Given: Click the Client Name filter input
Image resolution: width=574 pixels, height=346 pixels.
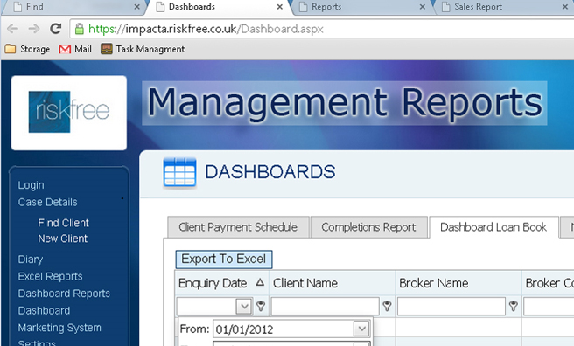Looking at the screenshot, I should point(325,306).
